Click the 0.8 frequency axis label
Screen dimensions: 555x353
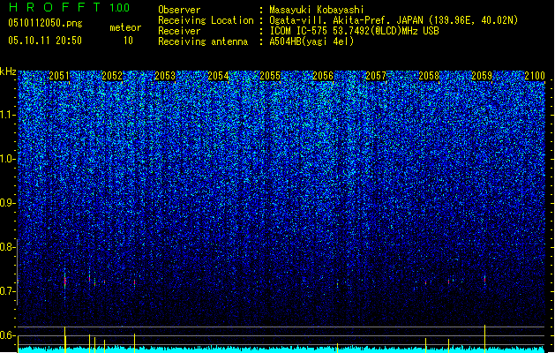pos(7,247)
